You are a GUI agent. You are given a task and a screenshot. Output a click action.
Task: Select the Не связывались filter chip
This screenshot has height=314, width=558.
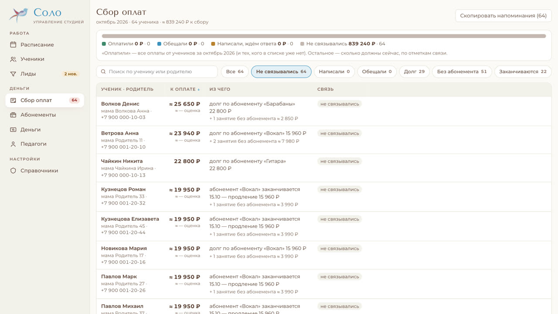281,72
